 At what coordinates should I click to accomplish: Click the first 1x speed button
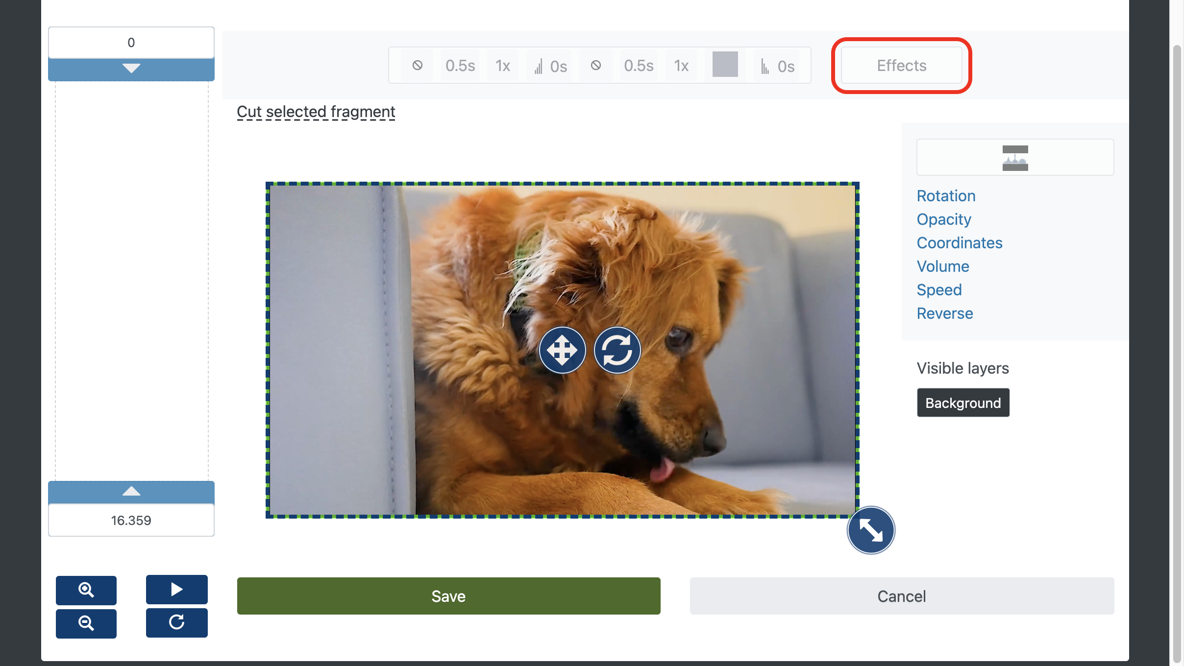503,65
